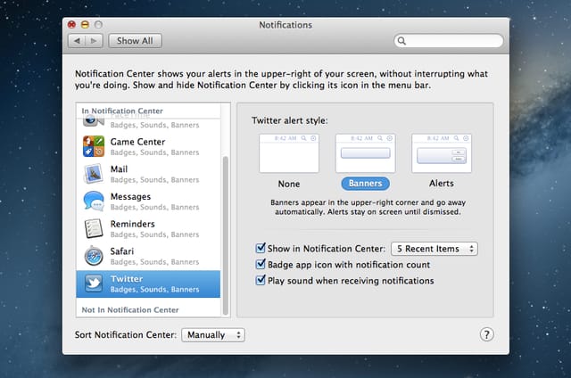Select Safari in the app list
This screenshot has height=378, width=571.
[148, 256]
